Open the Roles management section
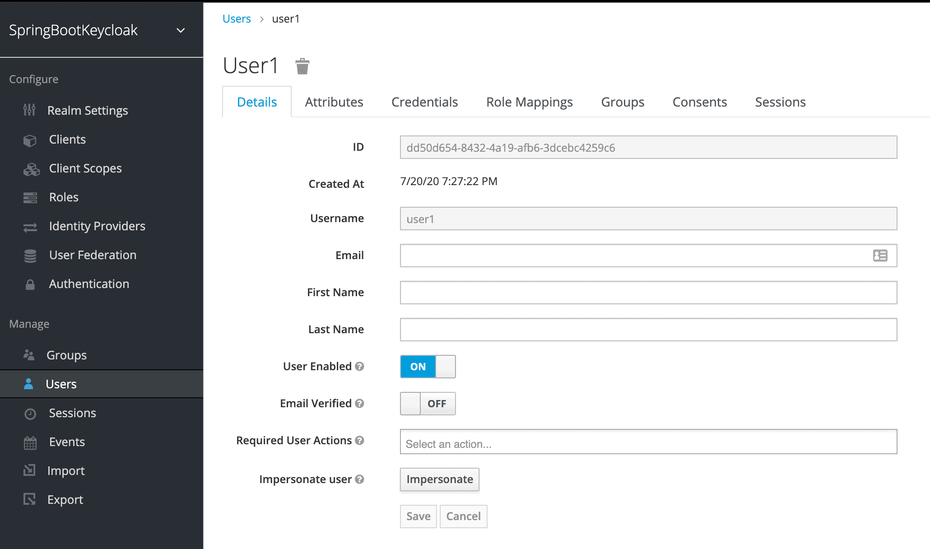 62,197
